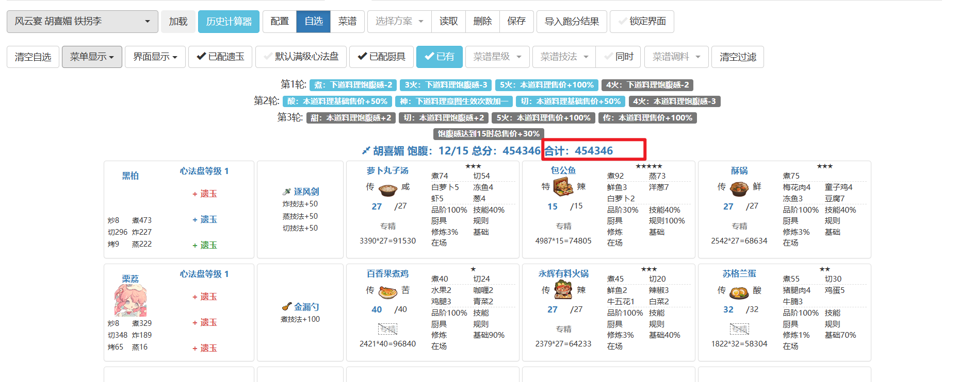
Task: Click the rule tag 传: 本道料理售价+100%
Action: pos(647,118)
